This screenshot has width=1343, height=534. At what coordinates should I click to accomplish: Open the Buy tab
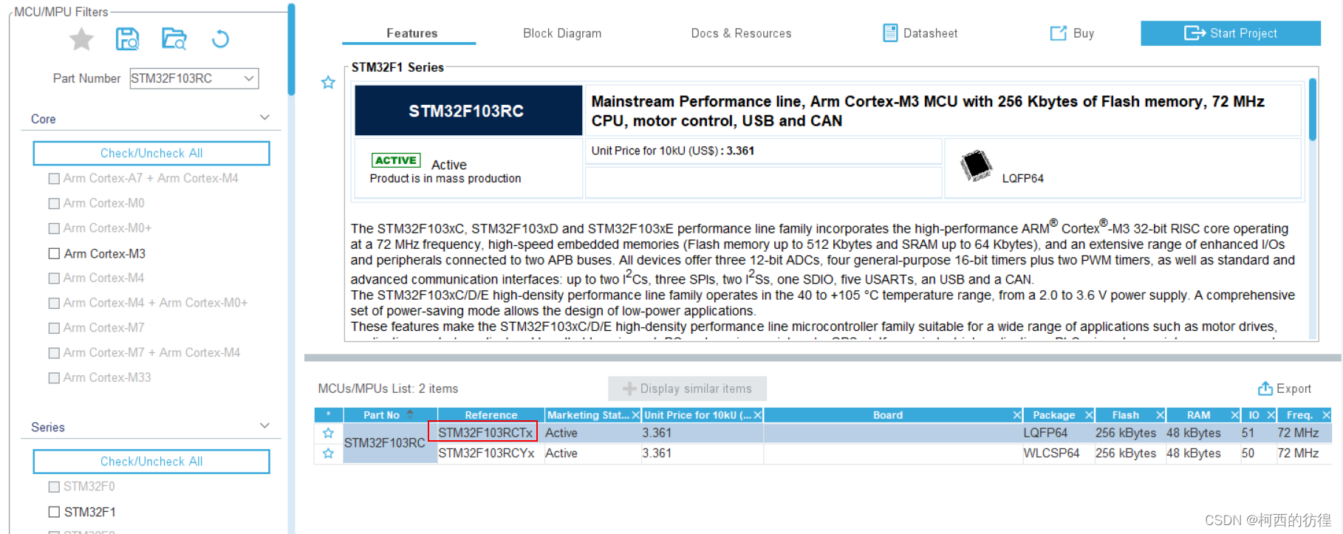tap(1073, 33)
